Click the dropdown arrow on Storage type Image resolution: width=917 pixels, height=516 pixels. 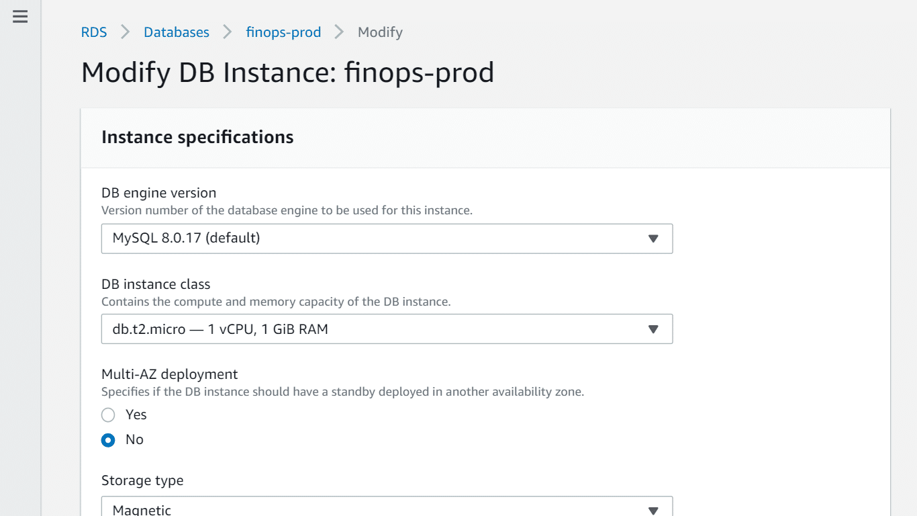(652, 511)
